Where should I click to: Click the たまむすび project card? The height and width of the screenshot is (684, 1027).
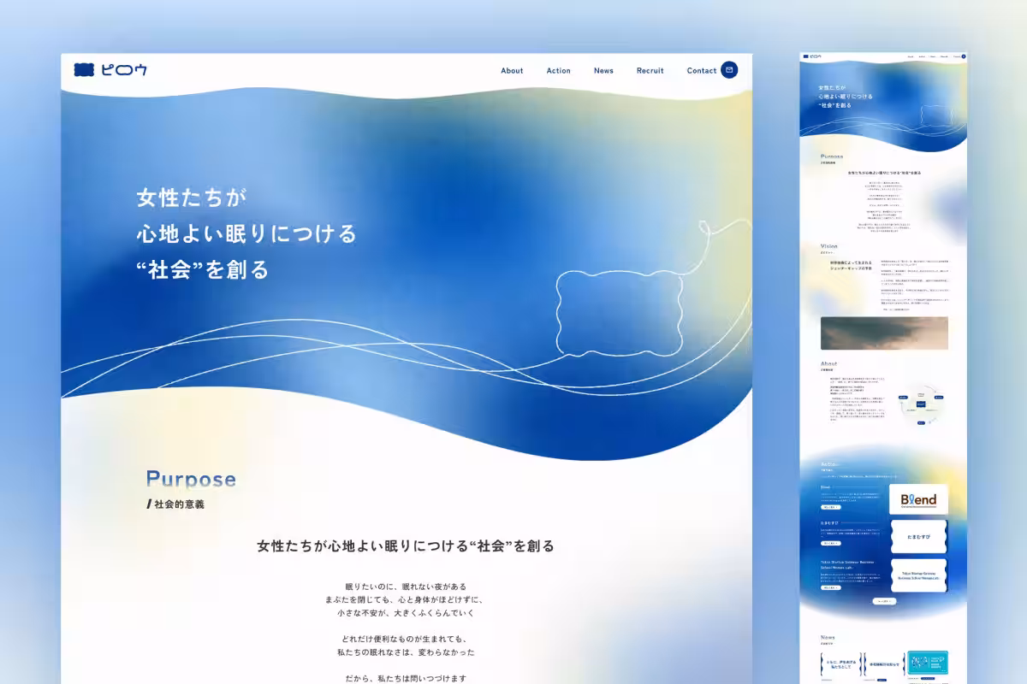918,536
